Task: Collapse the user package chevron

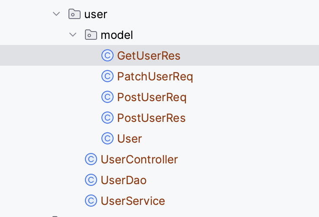Action: click(56, 14)
